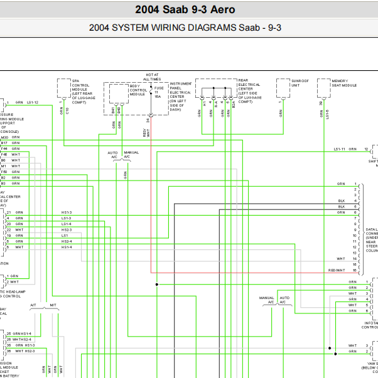The image size is (378, 378).
Task: Select the LS1-12 circuit label
Action: [33, 102]
